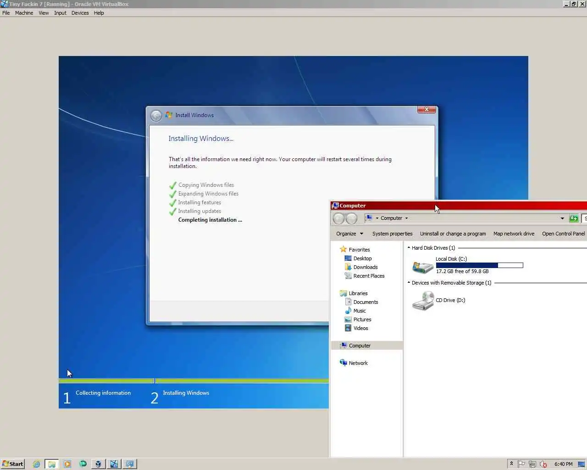This screenshot has width=587, height=470.
Task: Click the system clock 6:40 PM
Action: click(563, 464)
